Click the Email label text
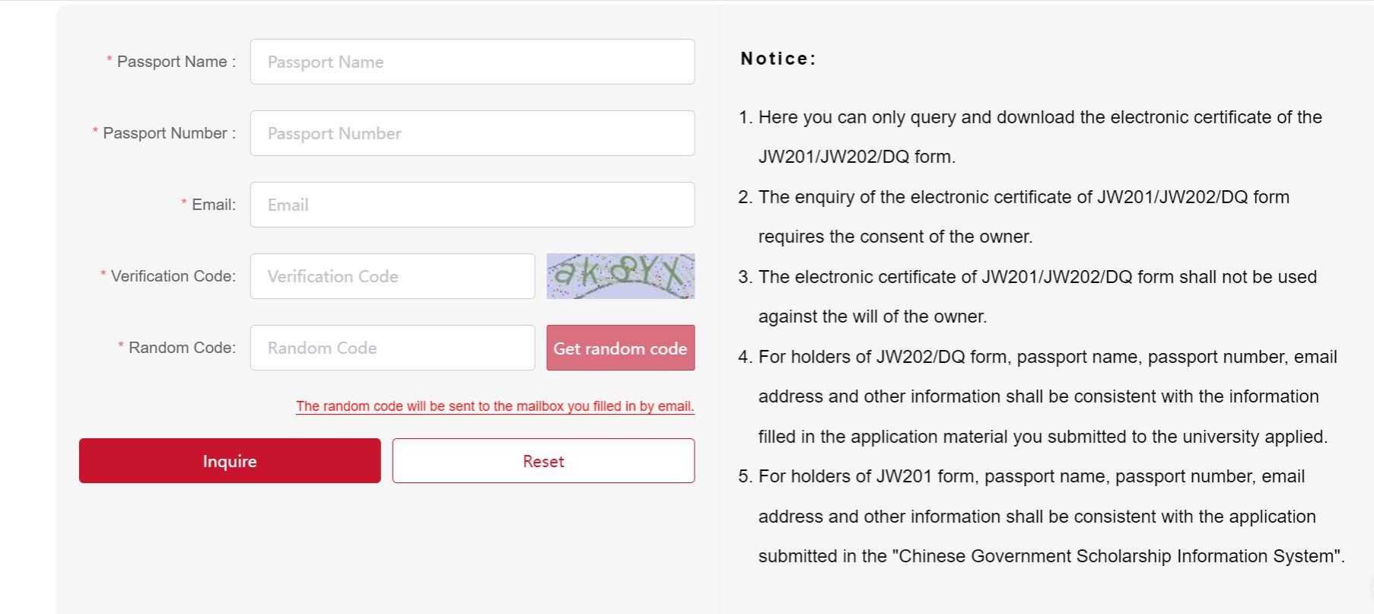This screenshot has height=614, width=1374. click(208, 205)
